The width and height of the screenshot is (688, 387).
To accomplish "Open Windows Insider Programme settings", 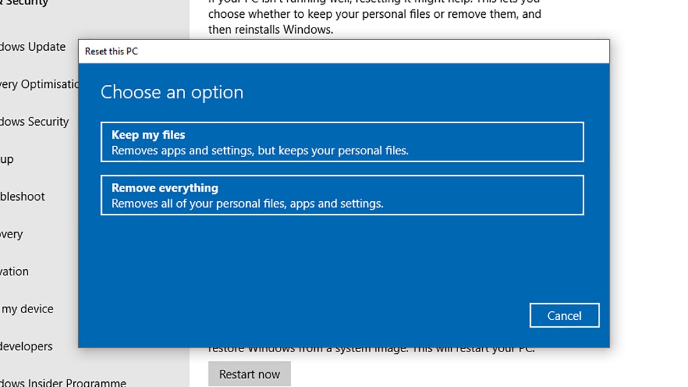I will point(63,382).
